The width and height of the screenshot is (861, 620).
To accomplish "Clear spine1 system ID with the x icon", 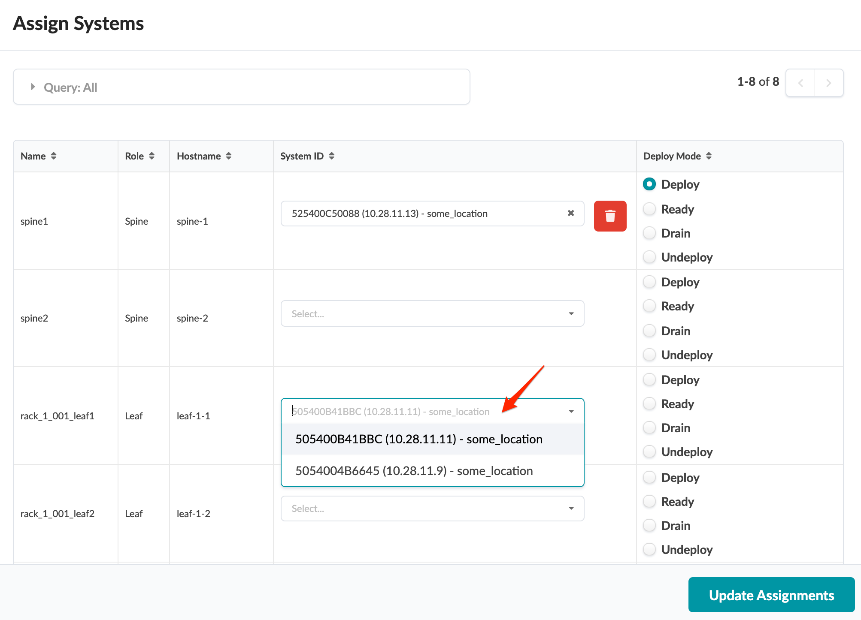I will tap(571, 213).
